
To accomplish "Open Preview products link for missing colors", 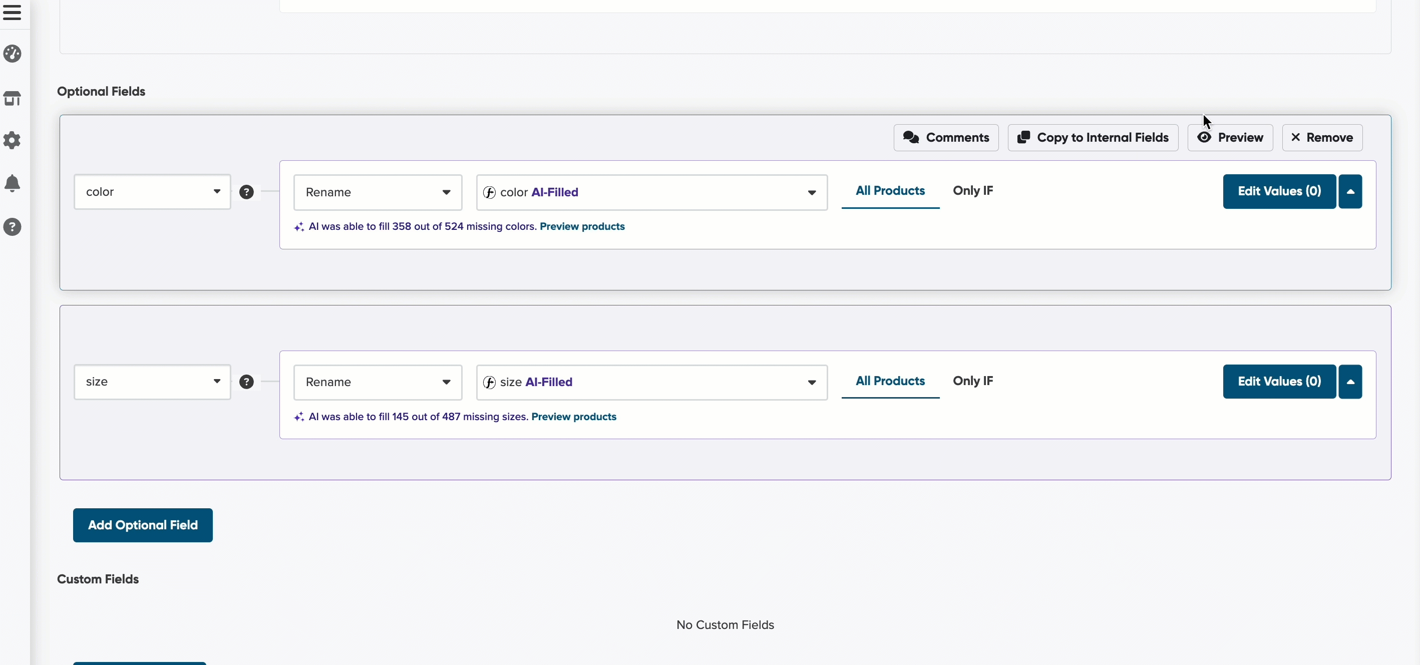I will 582,227.
